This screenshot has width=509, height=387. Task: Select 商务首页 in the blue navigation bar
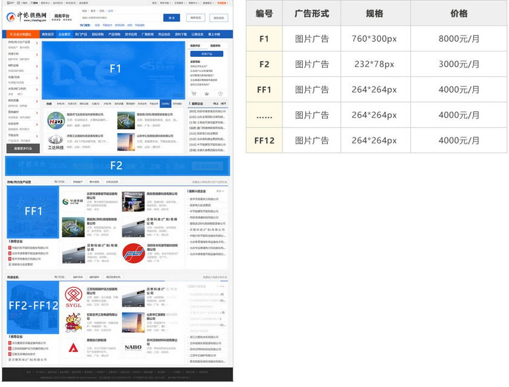[48, 34]
